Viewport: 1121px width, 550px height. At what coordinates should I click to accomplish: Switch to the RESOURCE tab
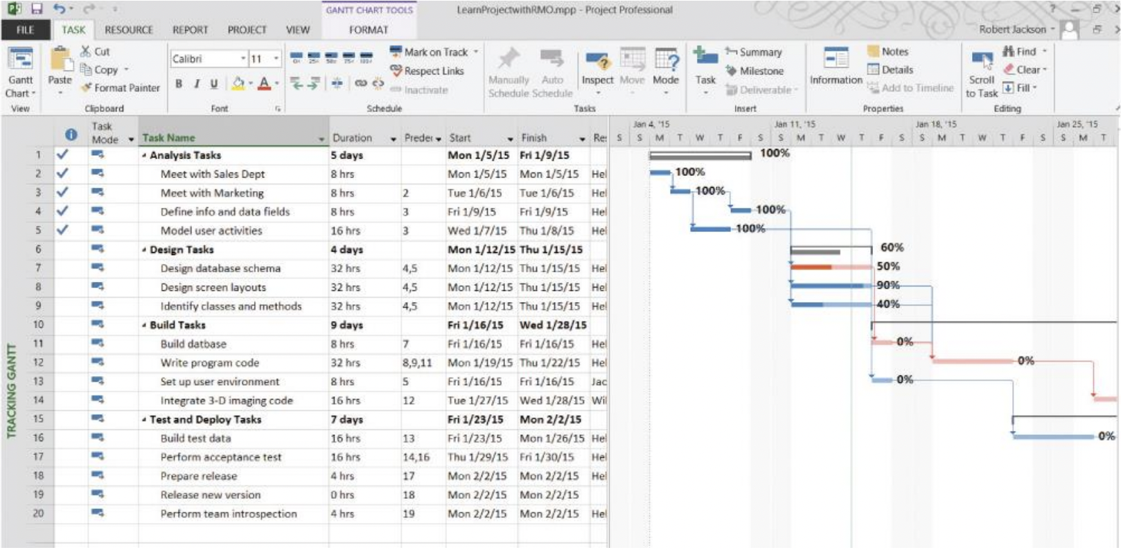[x=129, y=30]
